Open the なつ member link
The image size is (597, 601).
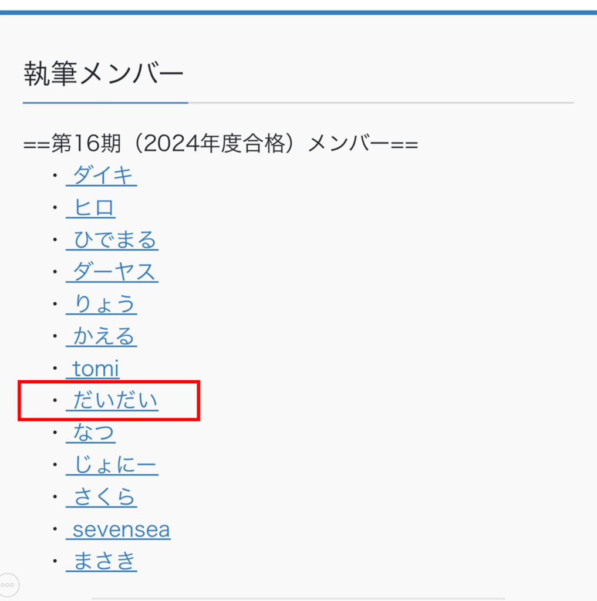coord(93,433)
